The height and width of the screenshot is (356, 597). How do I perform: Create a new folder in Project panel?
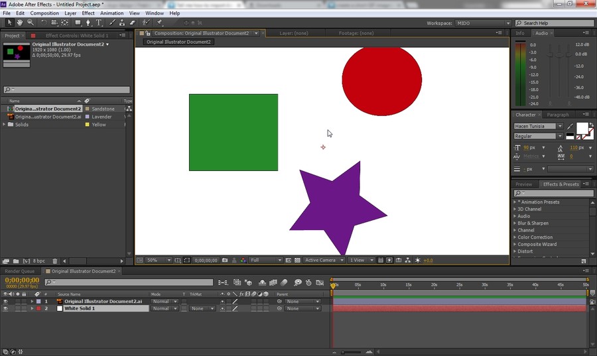pos(15,261)
